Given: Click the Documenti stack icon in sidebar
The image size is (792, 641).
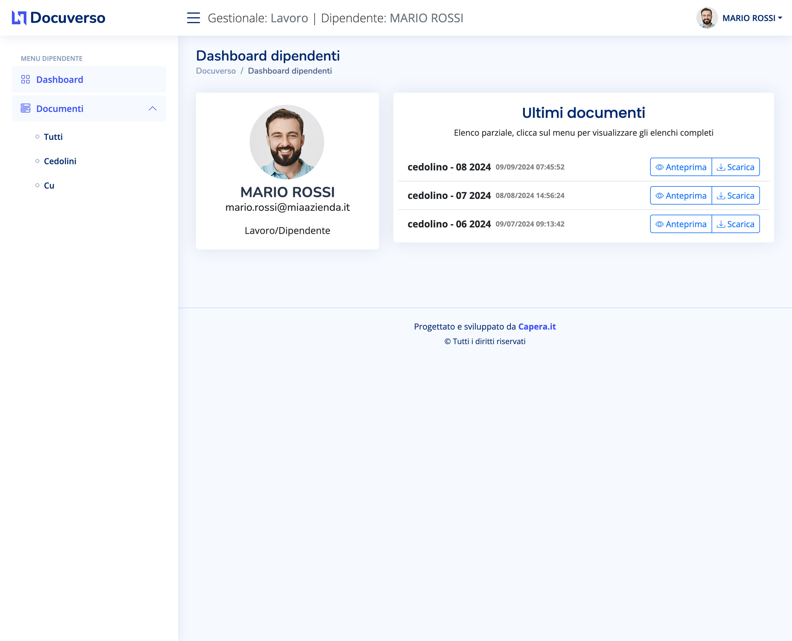Looking at the screenshot, I should [26, 108].
